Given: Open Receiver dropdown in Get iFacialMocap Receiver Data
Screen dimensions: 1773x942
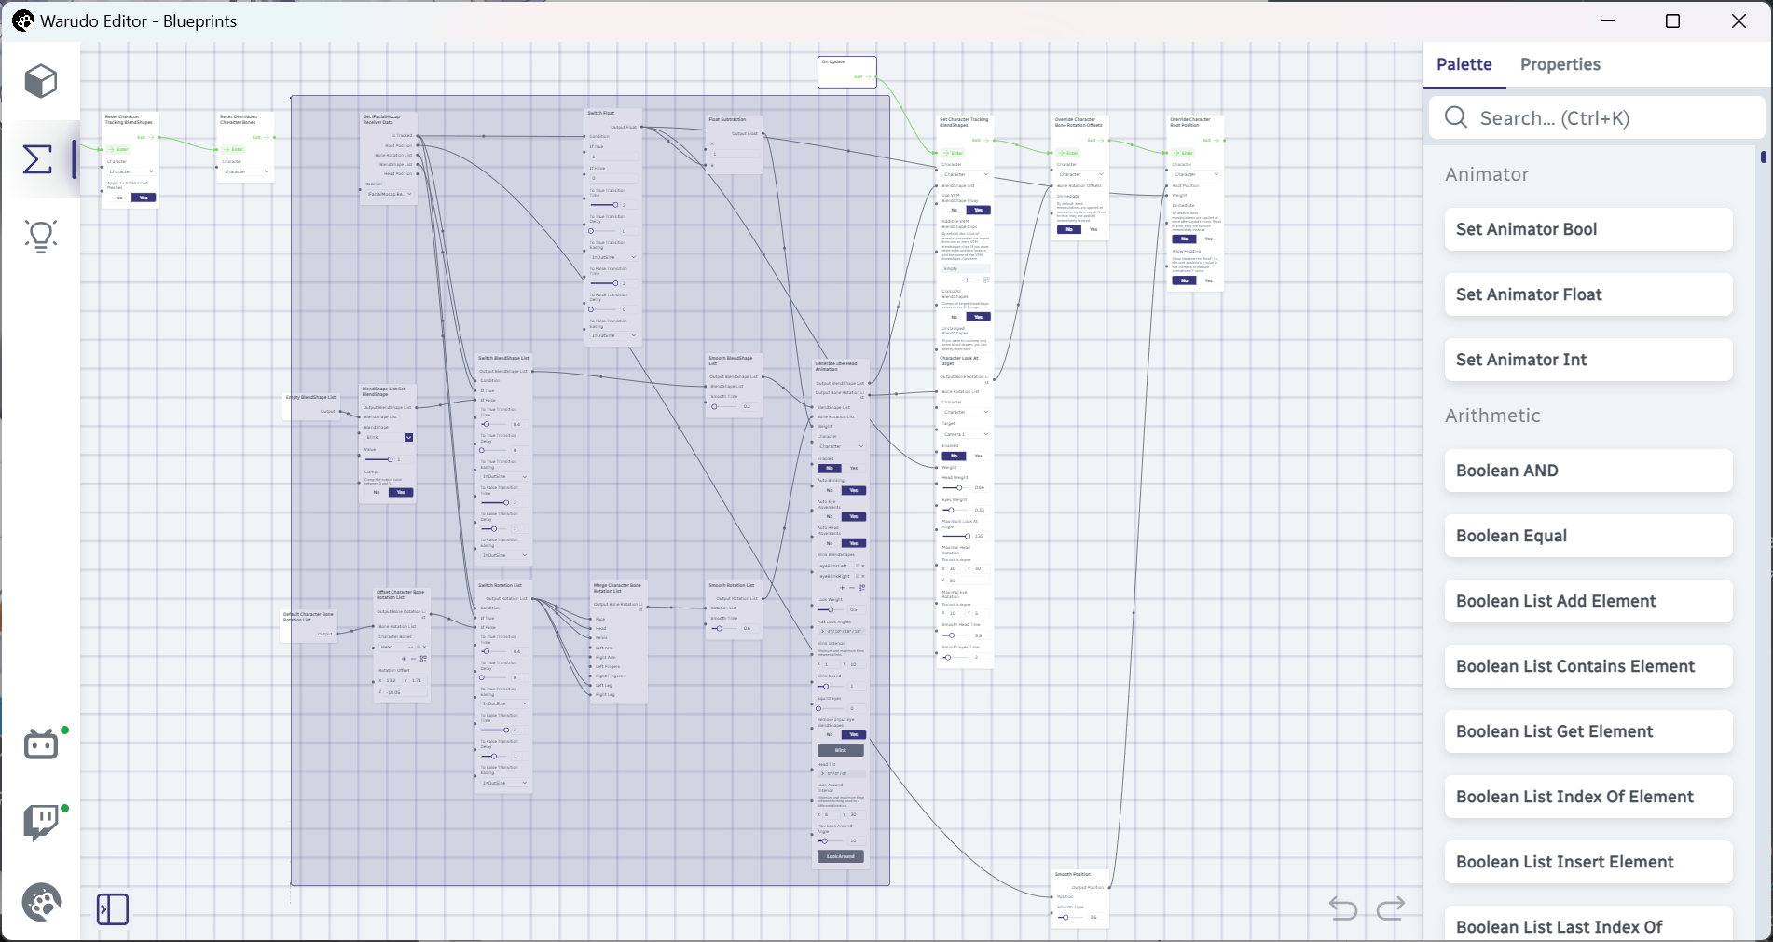Looking at the screenshot, I should (x=389, y=194).
